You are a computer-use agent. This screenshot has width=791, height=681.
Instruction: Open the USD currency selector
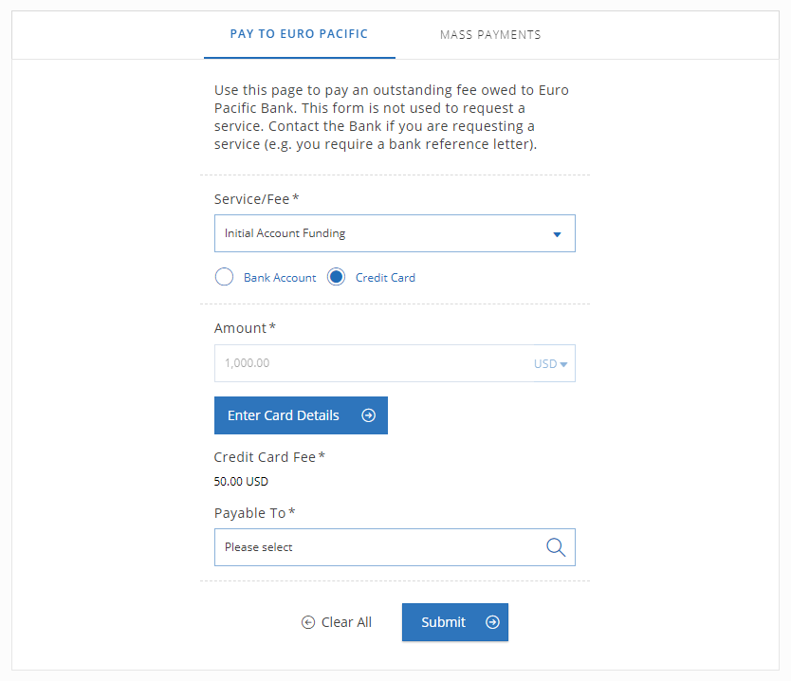click(550, 363)
